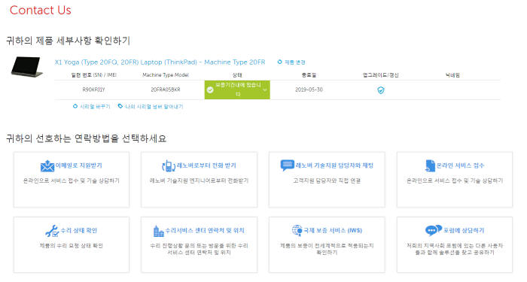The width and height of the screenshot is (527, 282).
Task: Click the 닉네임 column header
Action: pyautogui.click(x=452, y=75)
